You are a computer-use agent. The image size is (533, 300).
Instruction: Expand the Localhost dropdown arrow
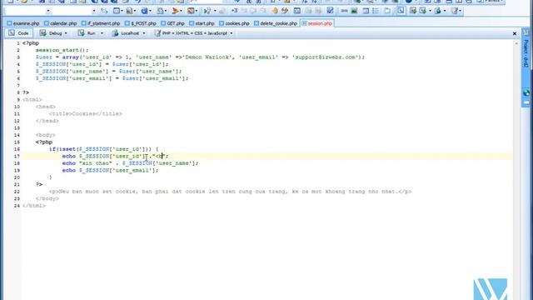(144, 33)
